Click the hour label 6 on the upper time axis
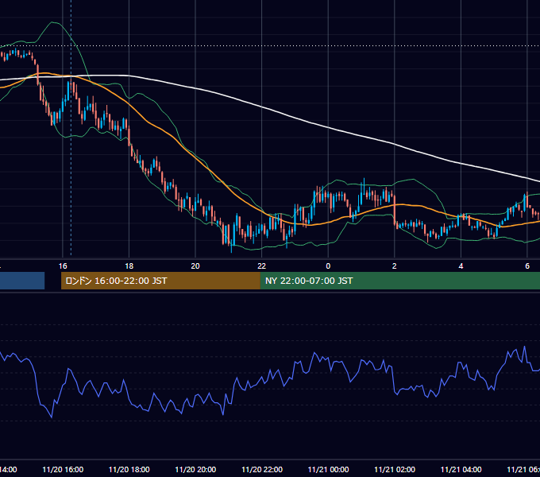 point(527,266)
